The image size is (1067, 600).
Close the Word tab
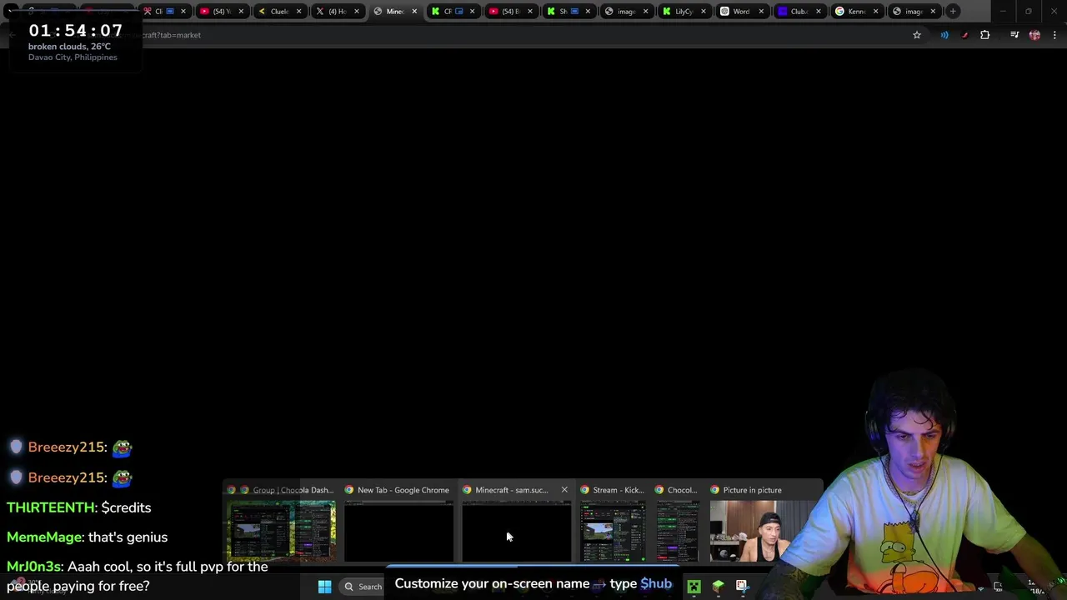tap(760, 12)
